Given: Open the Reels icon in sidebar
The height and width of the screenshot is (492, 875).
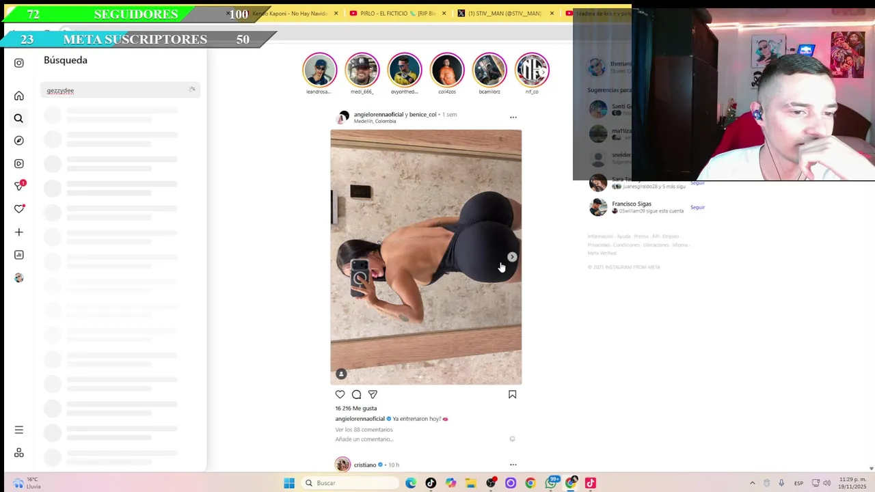Looking at the screenshot, I should click(x=19, y=163).
